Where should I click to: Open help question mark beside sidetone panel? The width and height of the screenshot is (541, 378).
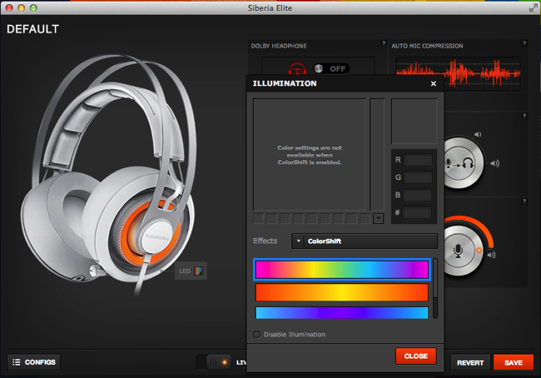pos(524,116)
